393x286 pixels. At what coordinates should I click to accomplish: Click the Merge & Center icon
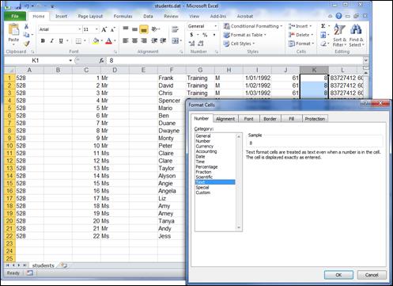point(175,40)
